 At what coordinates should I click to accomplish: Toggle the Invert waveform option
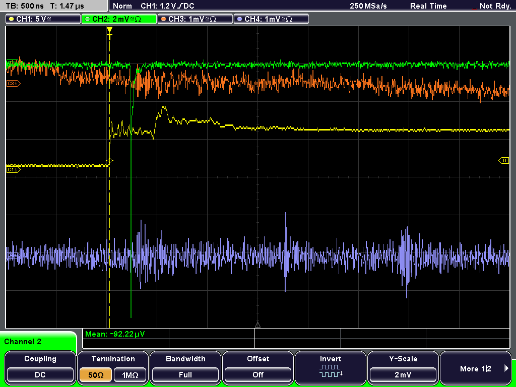[331, 367]
